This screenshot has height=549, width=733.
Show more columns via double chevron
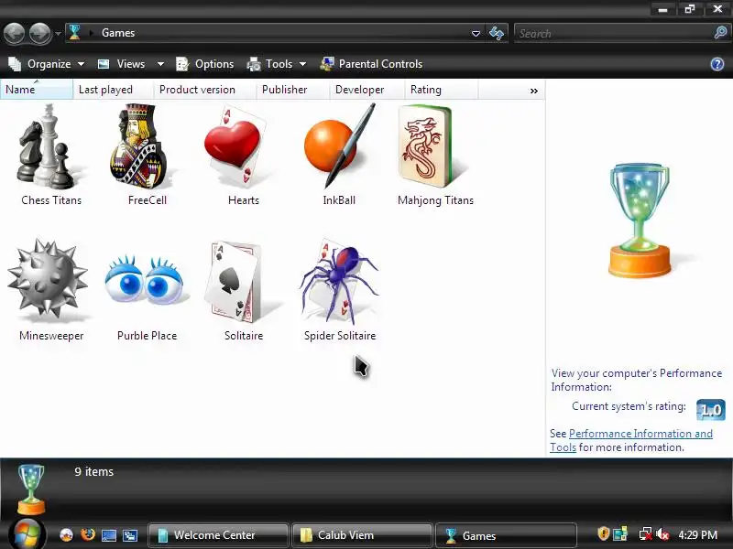coord(534,91)
